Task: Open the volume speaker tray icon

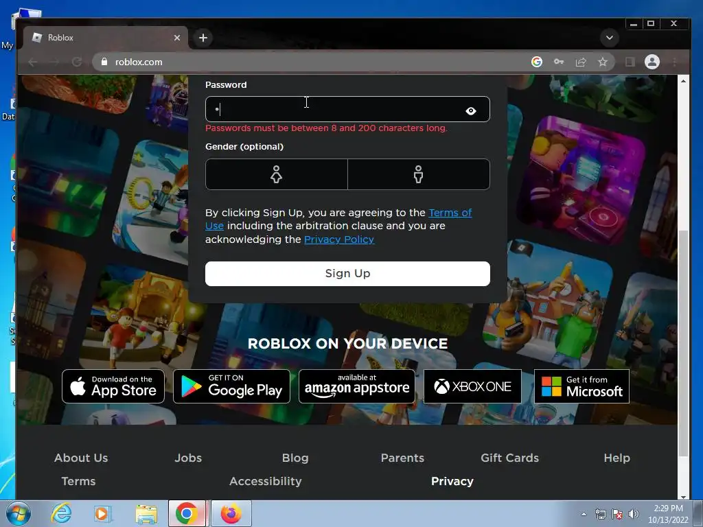Action: tap(634, 514)
